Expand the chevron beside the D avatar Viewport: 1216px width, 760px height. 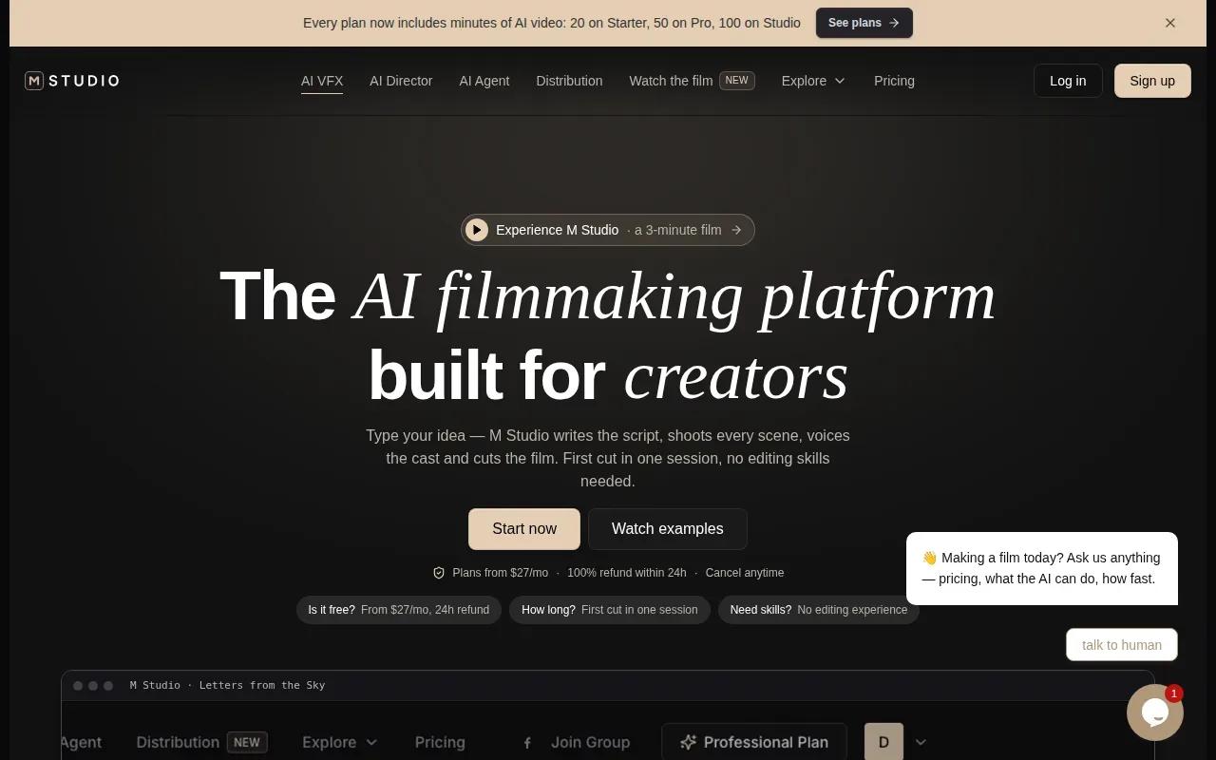coord(921,742)
